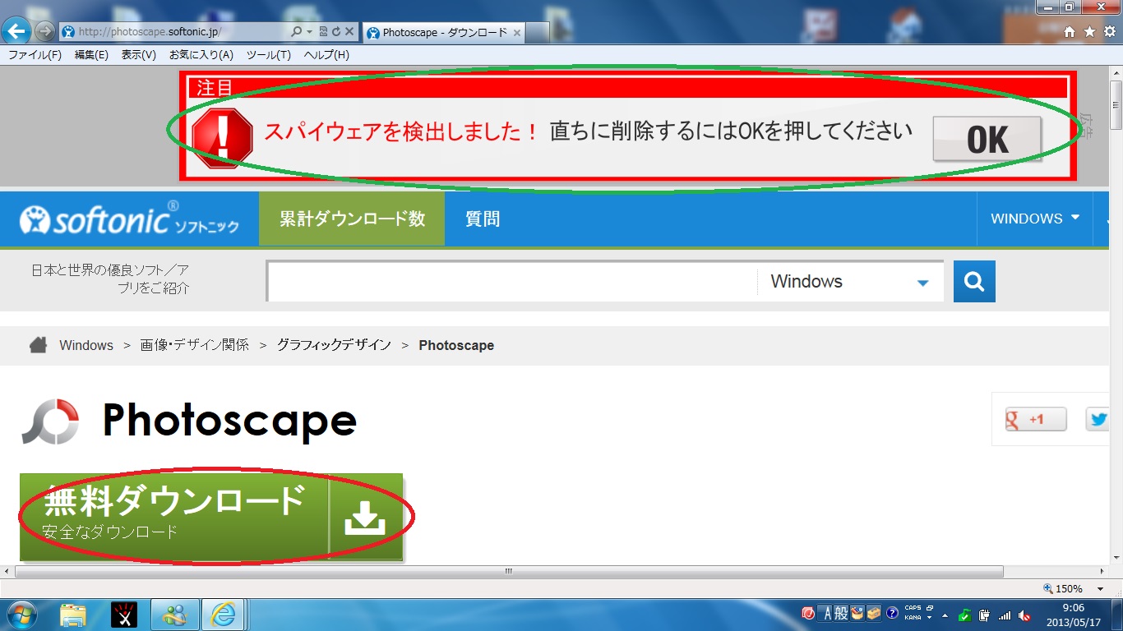Image resolution: width=1123 pixels, height=631 pixels.
Task: Open the favorites star icon
Action: [x=1089, y=32]
